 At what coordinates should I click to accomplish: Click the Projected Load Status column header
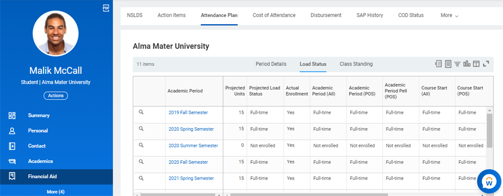pyautogui.click(x=265, y=91)
